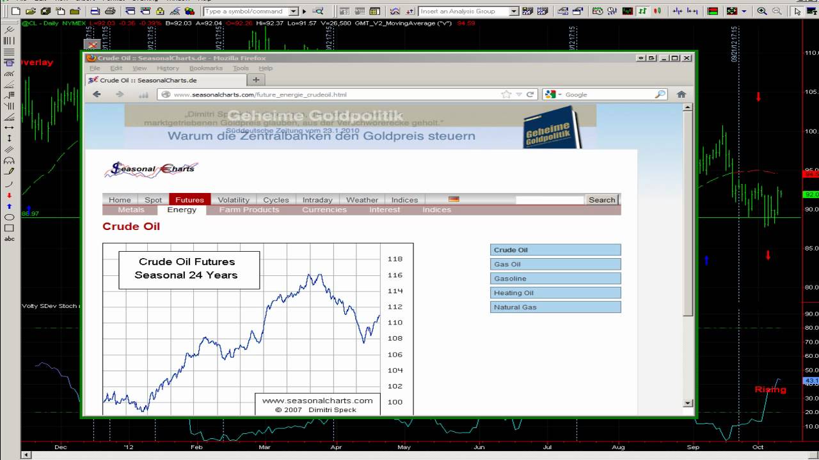
Task: Open Firefox Bookmarks menu
Action: (x=206, y=68)
